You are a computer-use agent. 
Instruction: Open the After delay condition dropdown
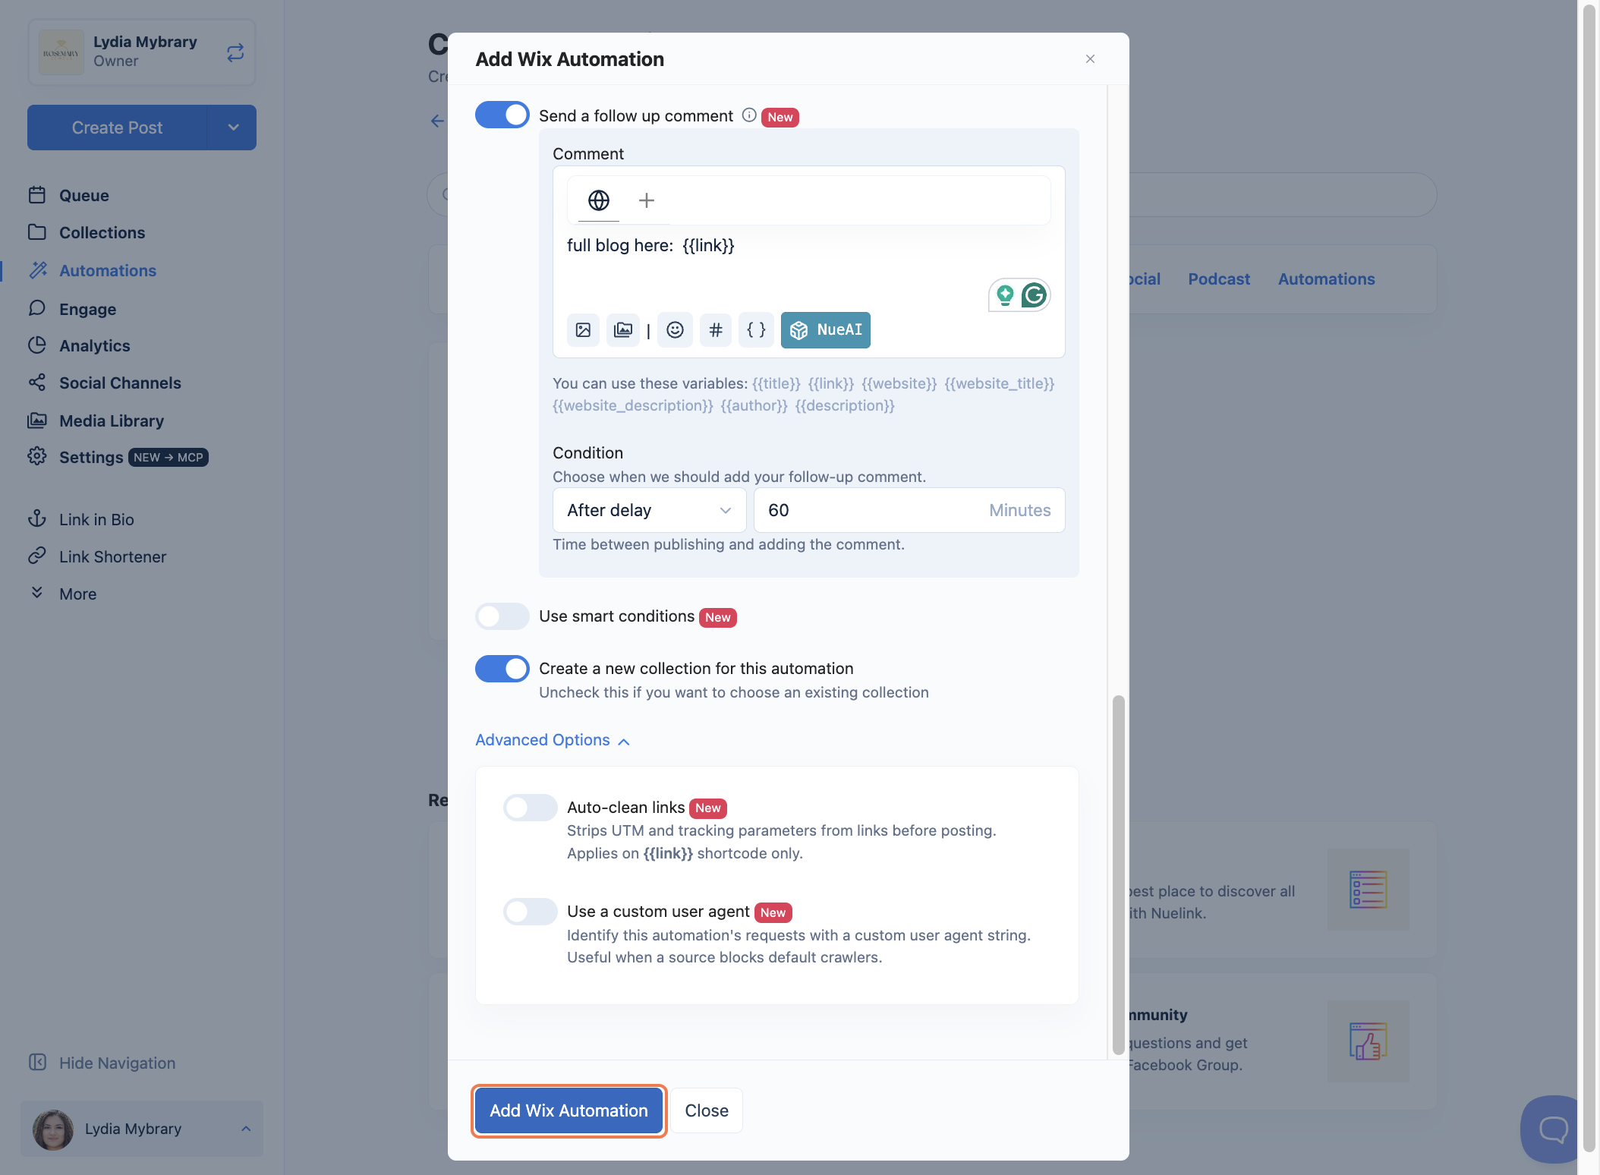click(649, 510)
